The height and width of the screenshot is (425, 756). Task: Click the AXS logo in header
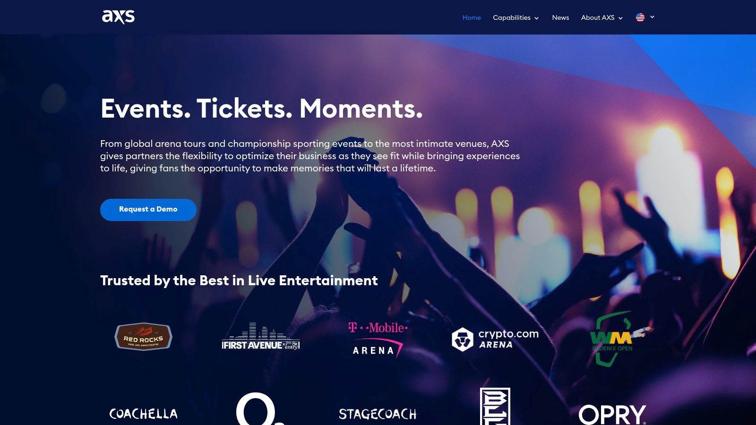pyautogui.click(x=118, y=17)
